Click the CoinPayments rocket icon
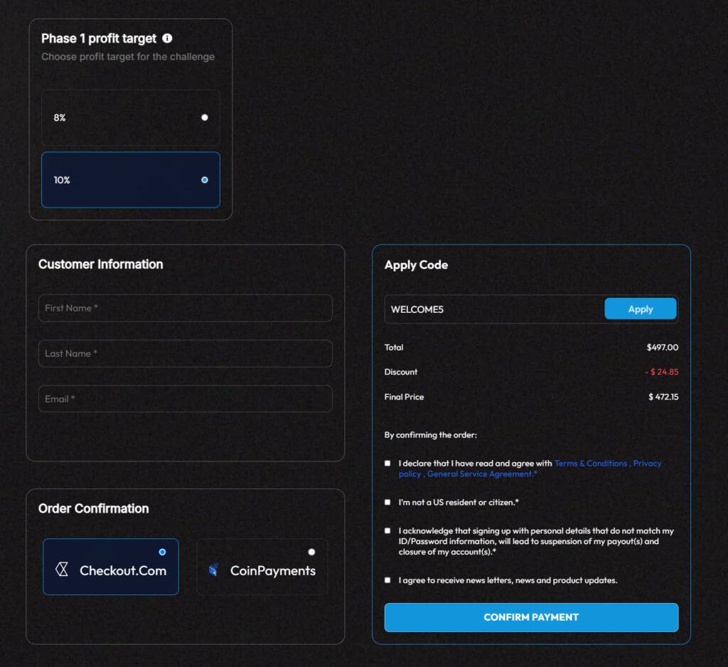 tap(212, 567)
